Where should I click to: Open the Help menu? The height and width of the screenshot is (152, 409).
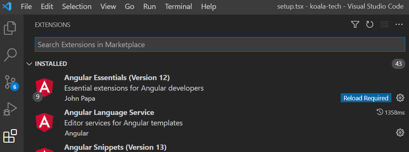click(209, 7)
